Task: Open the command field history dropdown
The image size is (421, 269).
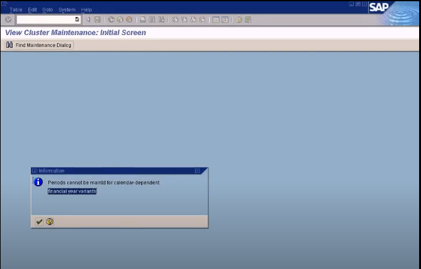Action: click(x=77, y=19)
